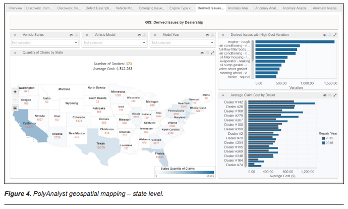348x209 pixels.
Task: Toggle visibility eye on Model Year panel
Action: [x=207, y=35]
